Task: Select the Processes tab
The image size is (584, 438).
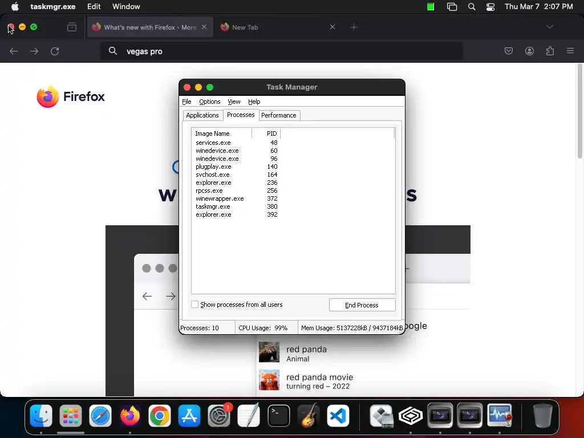Action: pos(241,115)
